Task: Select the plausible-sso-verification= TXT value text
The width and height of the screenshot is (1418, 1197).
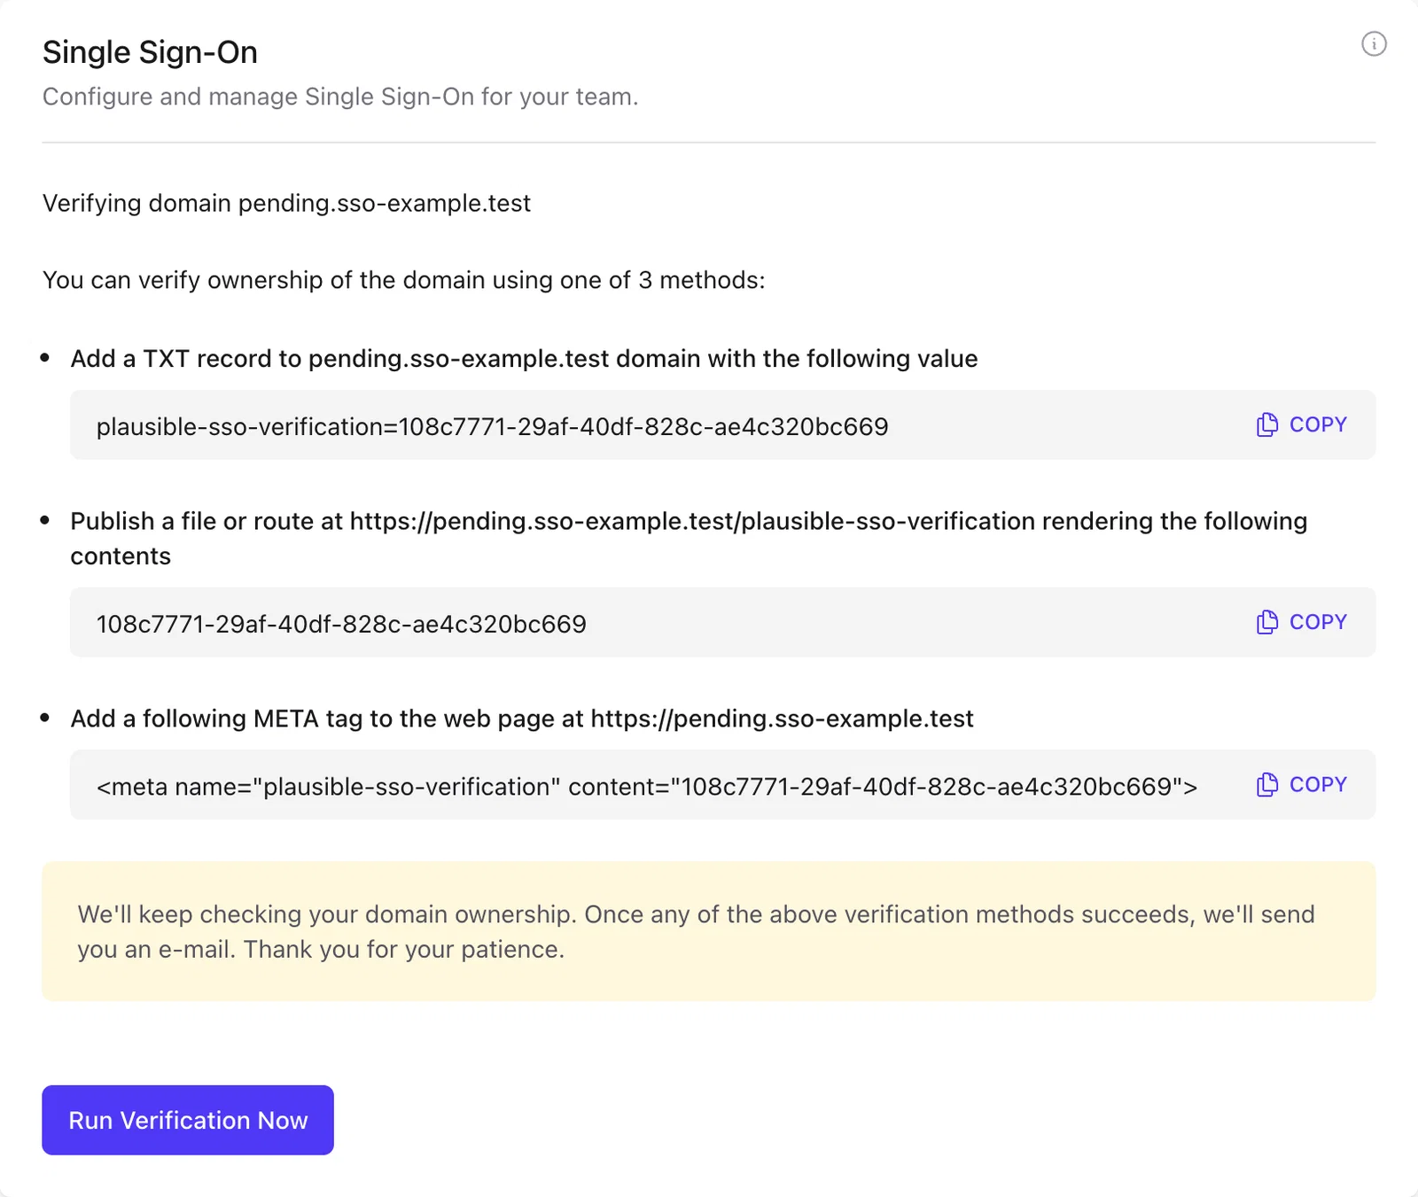Action: pyautogui.click(x=492, y=427)
